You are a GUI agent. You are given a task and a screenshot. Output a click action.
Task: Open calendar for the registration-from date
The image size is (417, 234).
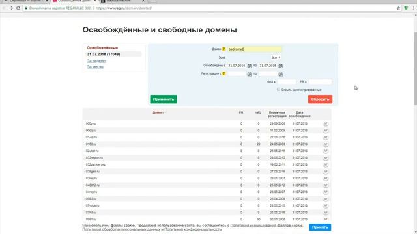tap(249, 74)
